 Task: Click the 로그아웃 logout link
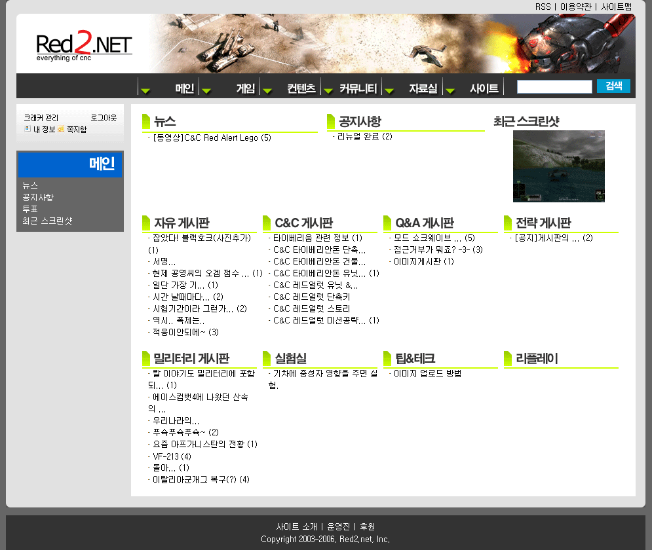click(x=104, y=118)
